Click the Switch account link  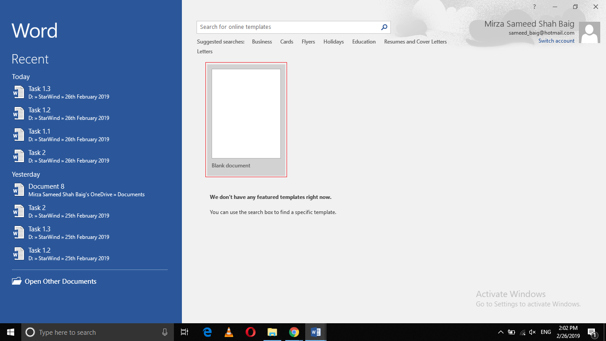[556, 41]
